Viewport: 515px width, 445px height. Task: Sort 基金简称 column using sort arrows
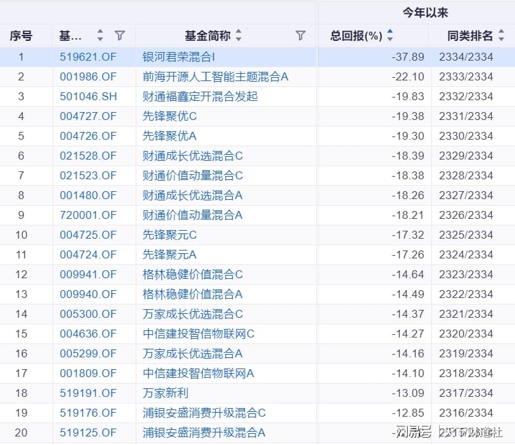click(239, 35)
